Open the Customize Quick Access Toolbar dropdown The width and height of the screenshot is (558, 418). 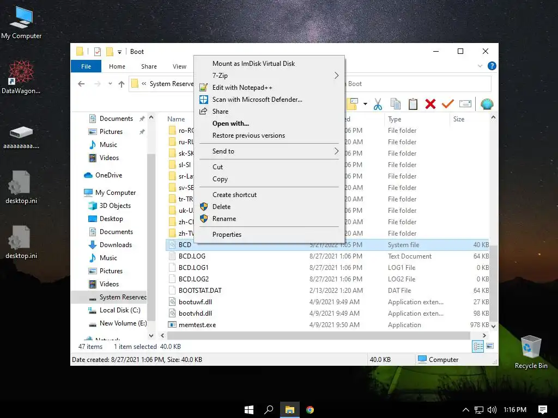point(119,52)
